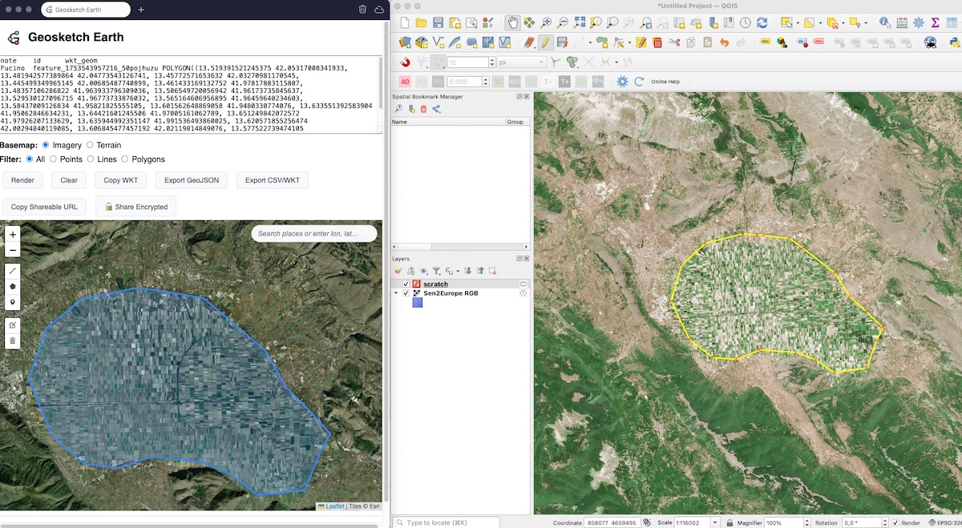
Task: Toggle visibility of the scratch layer
Action: 406,284
